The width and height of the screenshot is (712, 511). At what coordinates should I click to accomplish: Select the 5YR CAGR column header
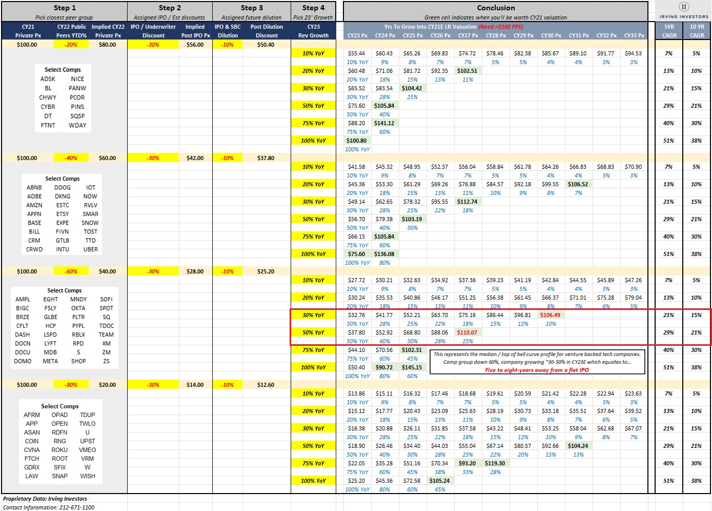[x=669, y=31]
